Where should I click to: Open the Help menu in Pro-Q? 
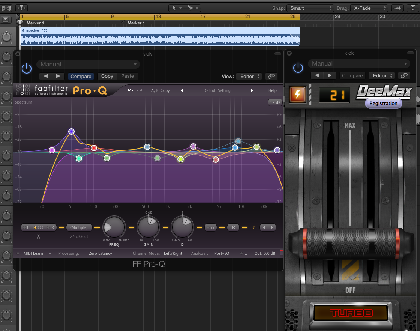[x=272, y=90]
